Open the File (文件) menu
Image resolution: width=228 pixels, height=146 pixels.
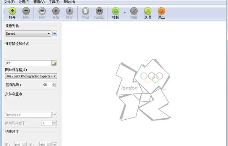[x=9, y=2]
